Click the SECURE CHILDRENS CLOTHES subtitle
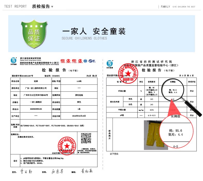Viewport: 203px width, 181px height. tap(84, 38)
